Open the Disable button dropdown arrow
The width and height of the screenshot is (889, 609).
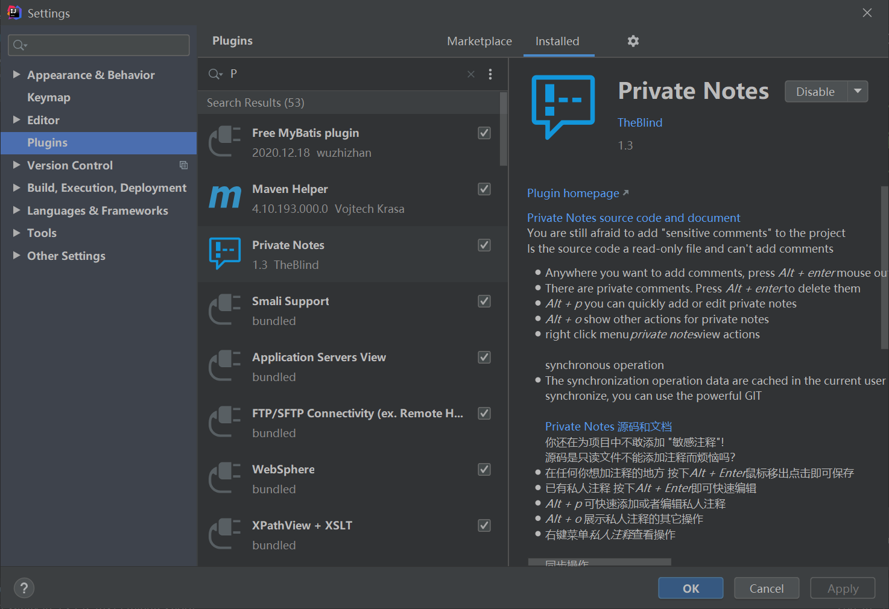(858, 92)
